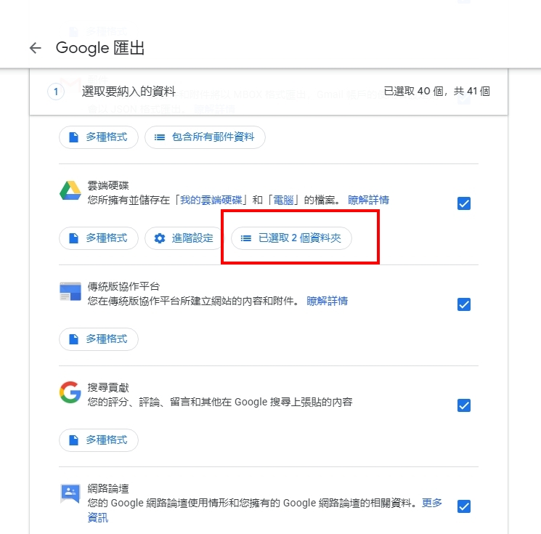Open 多種格式 button in the mail section

coord(99,137)
